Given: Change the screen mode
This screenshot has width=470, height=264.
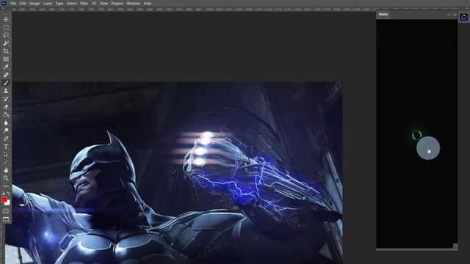Looking at the screenshot, I should coord(6,219).
